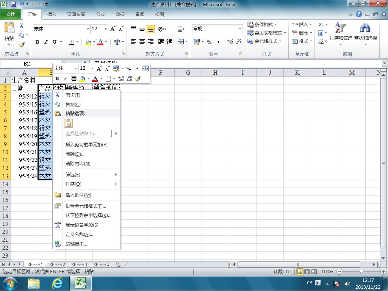Select 复制(C) in context menu
Viewport: 388px width, 291px height.
click(87, 105)
